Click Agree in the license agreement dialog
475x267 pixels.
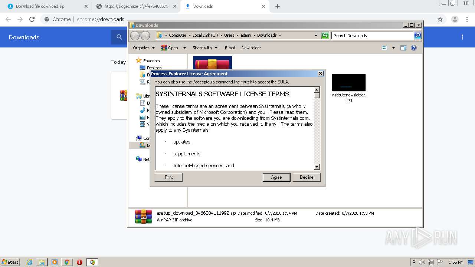pos(276,177)
